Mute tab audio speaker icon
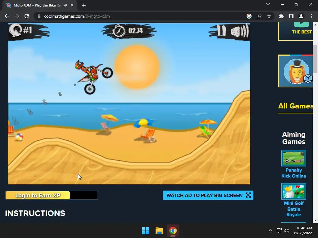 click(65, 5)
